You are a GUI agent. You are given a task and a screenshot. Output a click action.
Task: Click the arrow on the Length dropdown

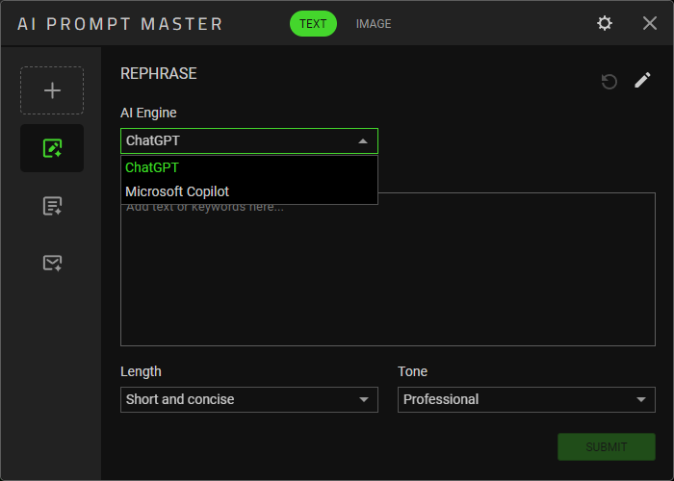(x=363, y=399)
